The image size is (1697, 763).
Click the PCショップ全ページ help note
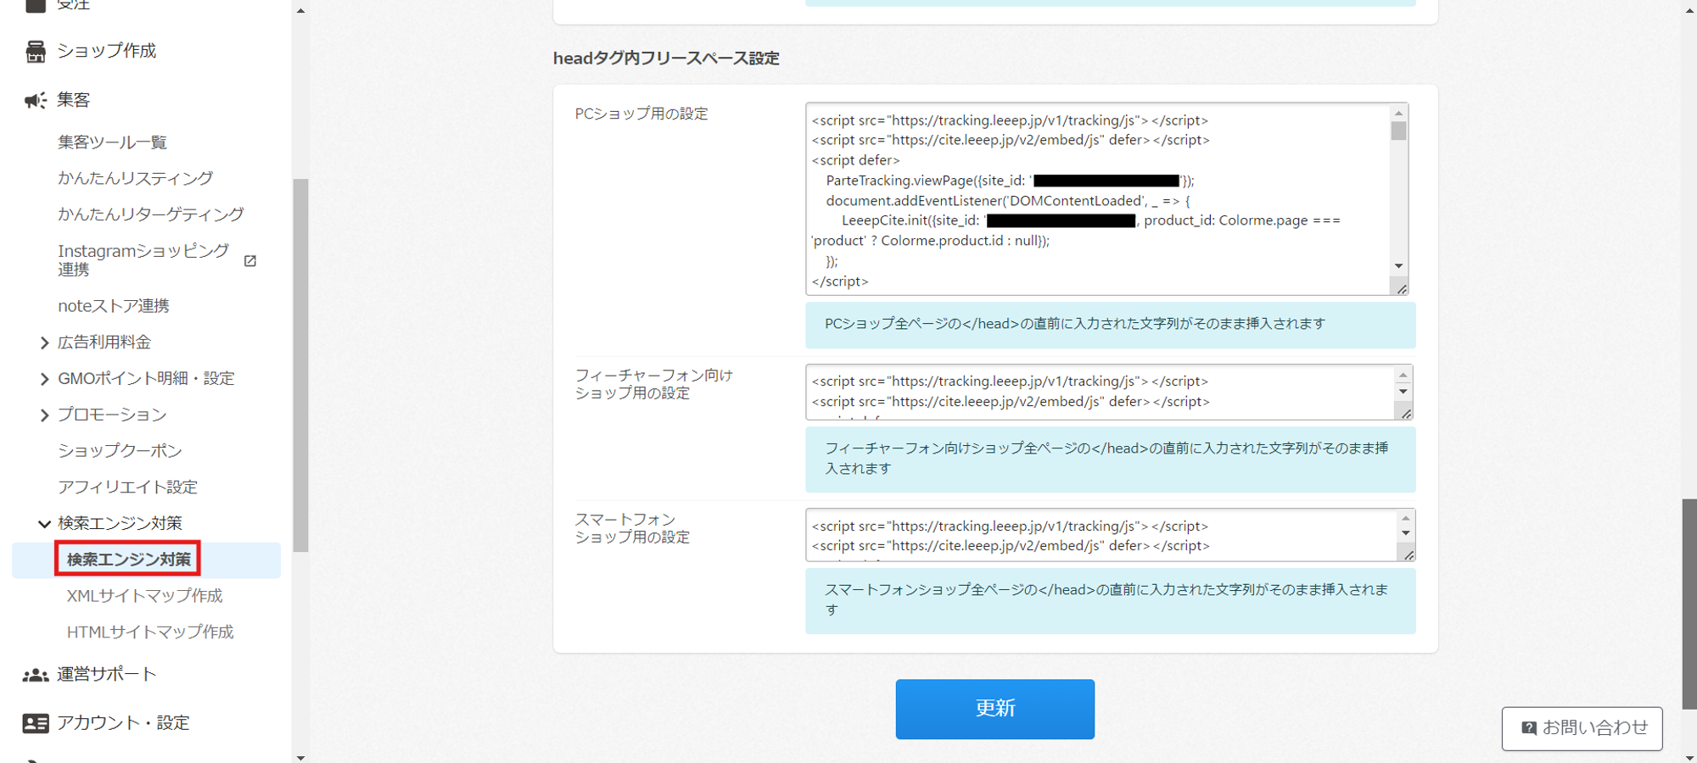1111,325
